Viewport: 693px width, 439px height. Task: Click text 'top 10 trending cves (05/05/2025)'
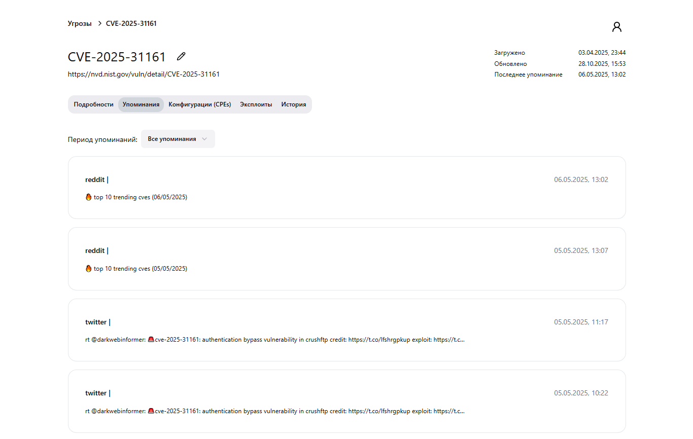pos(141,269)
